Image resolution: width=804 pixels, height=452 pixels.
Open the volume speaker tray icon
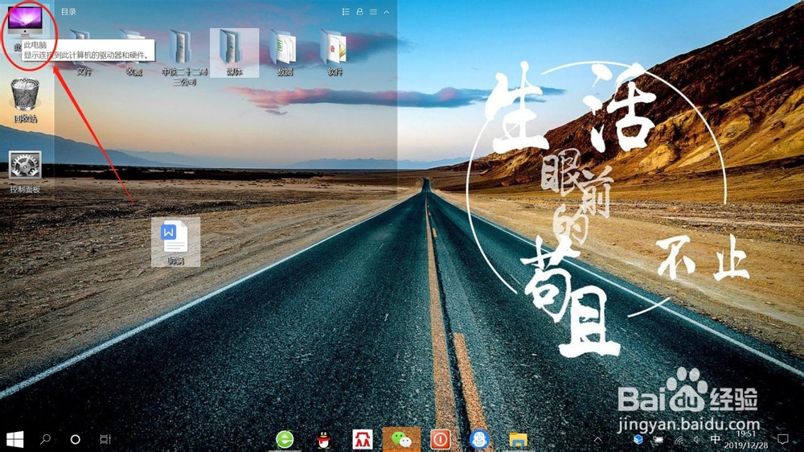[x=697, y=440]
